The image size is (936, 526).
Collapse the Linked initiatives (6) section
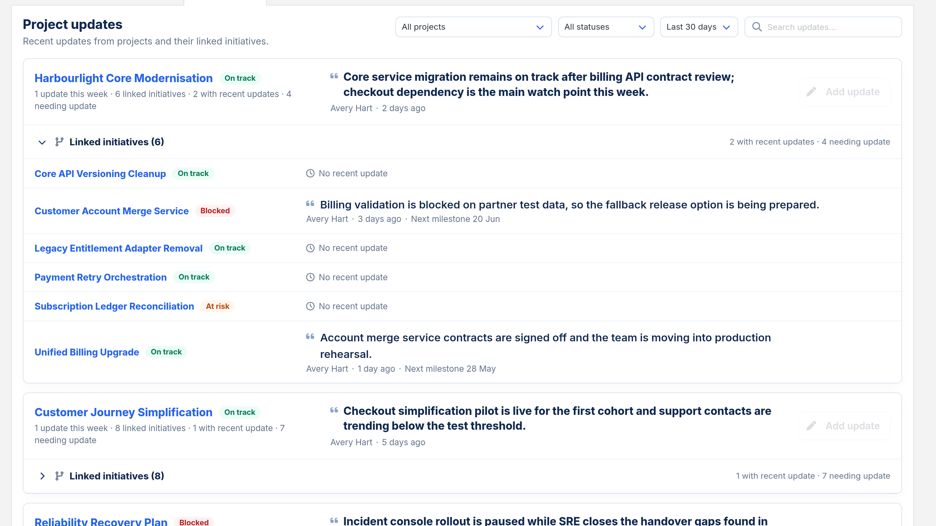(42, 142)
